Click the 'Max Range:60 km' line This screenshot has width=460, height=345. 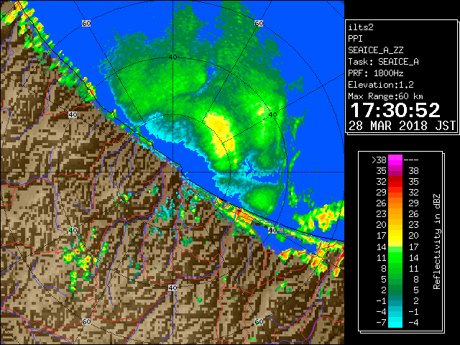385,96
